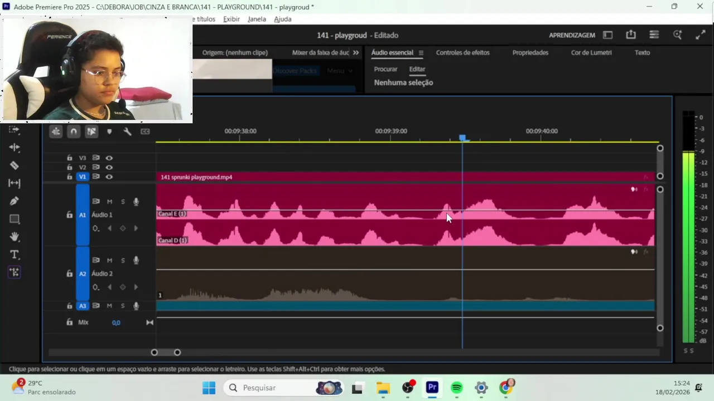The height and width of the screenshot is (401, 714).
Task: Switch to Propriedades tab
Action: (530, 52)
